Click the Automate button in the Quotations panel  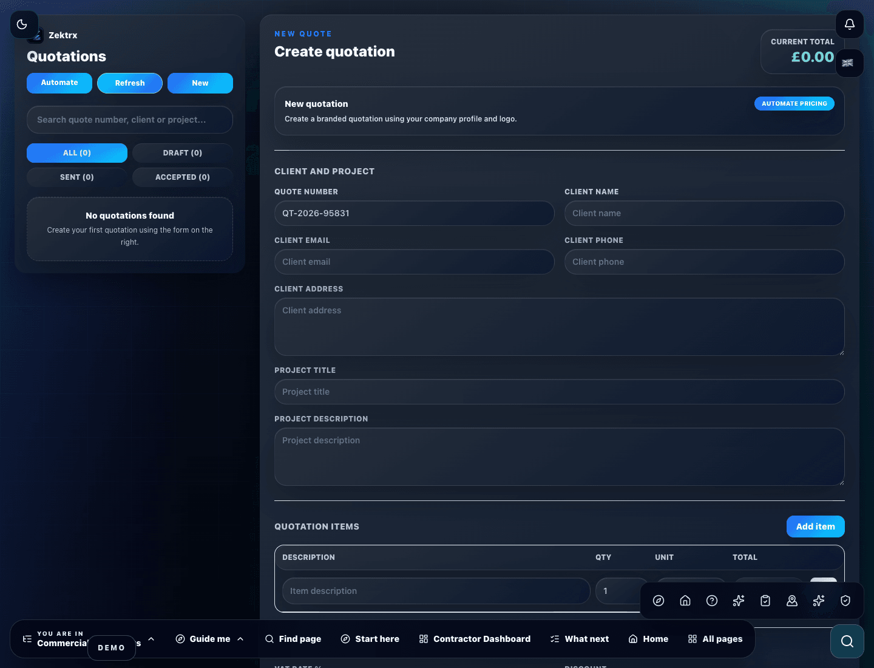(x=59, y=83)
